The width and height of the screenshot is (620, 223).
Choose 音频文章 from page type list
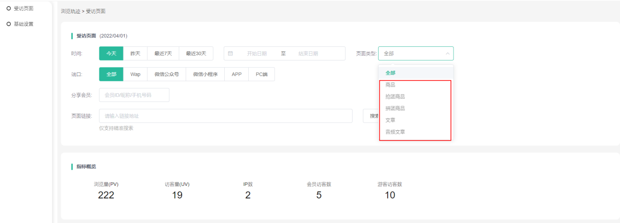395,132
